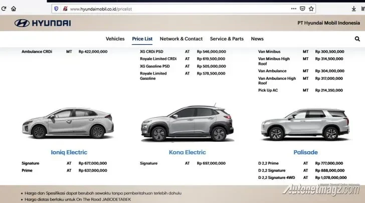Click price Rp 214,350,000

click(329, 90)
